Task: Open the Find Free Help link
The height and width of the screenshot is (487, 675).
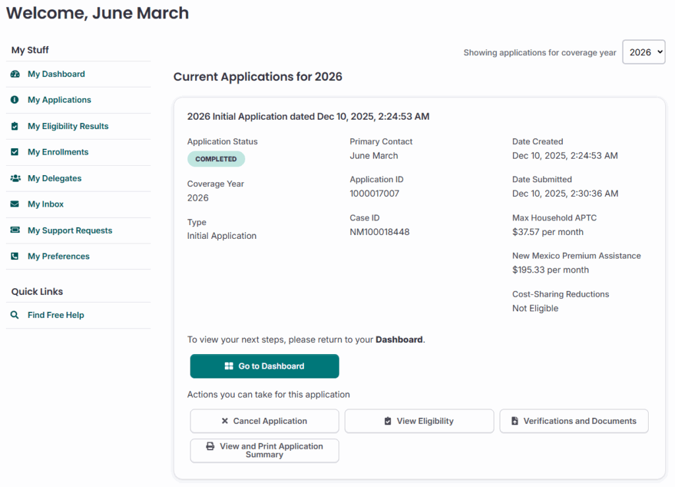Action: (55, 315)
